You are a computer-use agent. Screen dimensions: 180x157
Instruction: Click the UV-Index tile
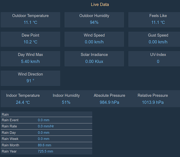point(154,59)
